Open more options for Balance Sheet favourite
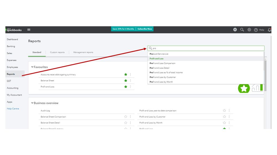The image size is (277, 155). (x=130, y=81)
